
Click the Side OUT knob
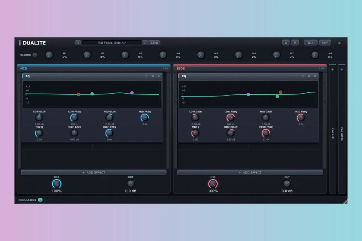(287, 184)
